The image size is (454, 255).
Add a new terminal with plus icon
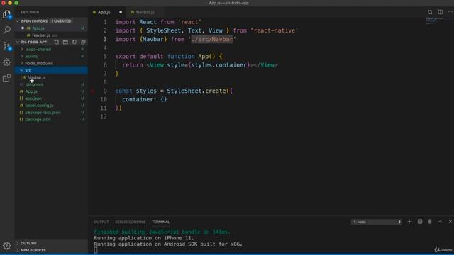point(409,222)
